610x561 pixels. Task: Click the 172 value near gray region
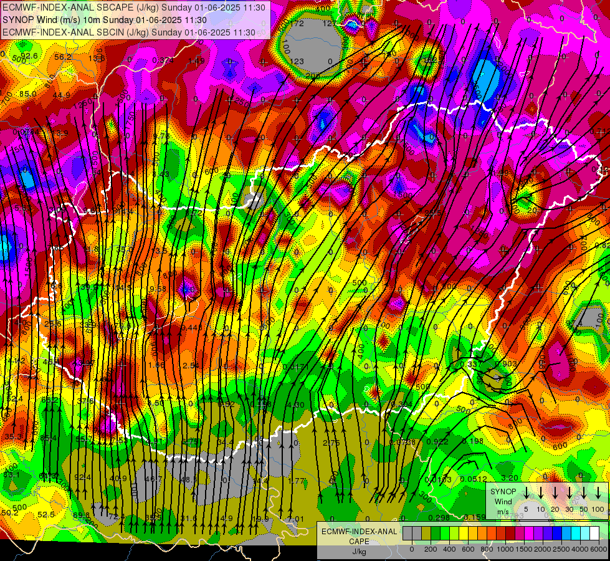coord(297,24)
